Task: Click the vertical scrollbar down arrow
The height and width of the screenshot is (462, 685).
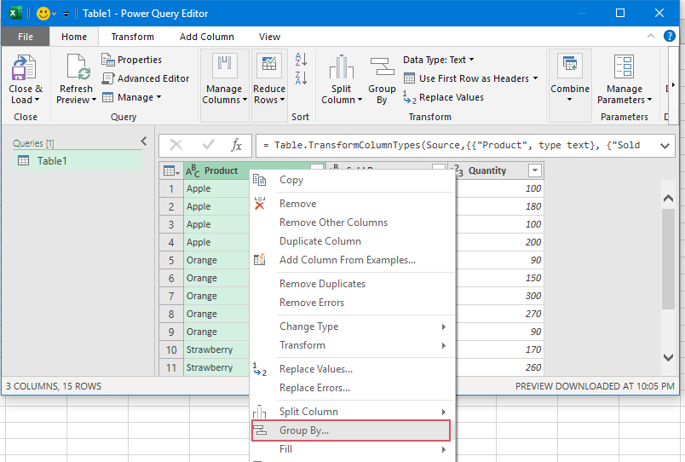Action: [x=668, y=358]
